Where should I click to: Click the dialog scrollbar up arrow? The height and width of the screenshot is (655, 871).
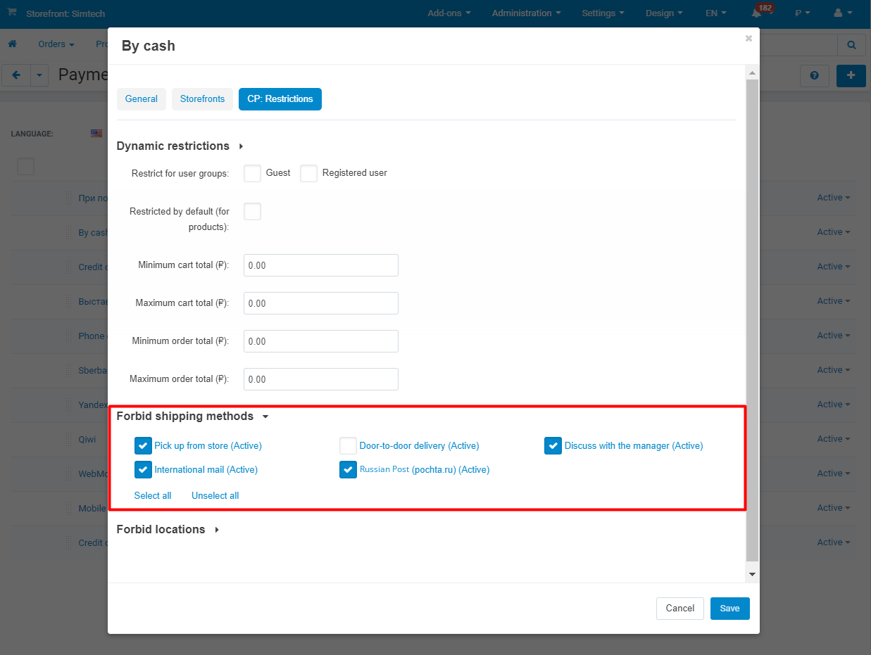pos(752,72)
